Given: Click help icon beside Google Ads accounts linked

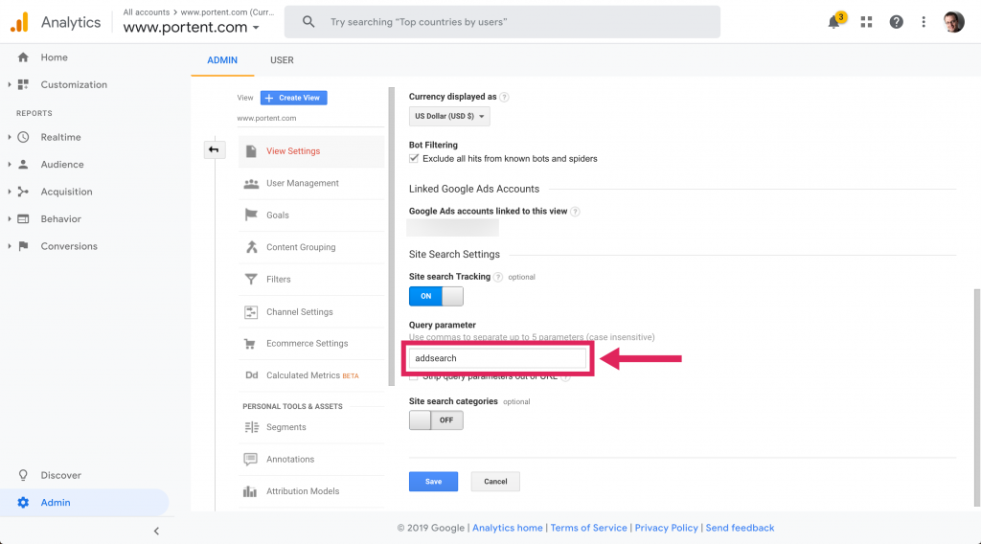Looking at the screenshot, I should pos(575,212).
